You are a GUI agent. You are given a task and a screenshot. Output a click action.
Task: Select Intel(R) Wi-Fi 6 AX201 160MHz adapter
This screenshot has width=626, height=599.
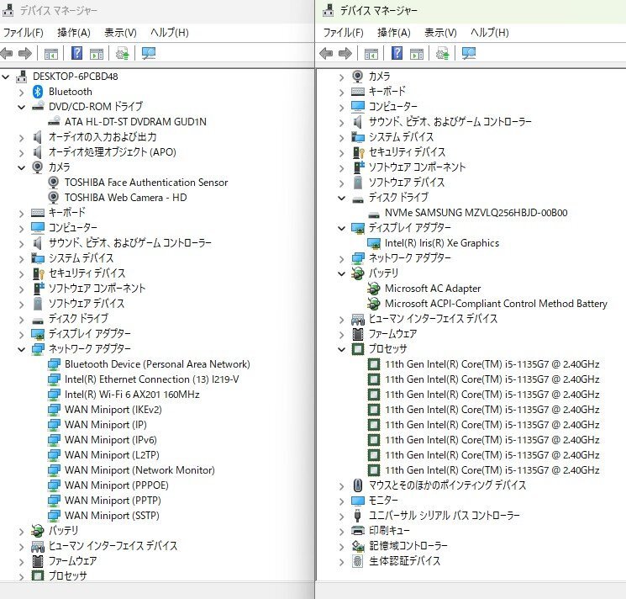click(x=132, y=395)
